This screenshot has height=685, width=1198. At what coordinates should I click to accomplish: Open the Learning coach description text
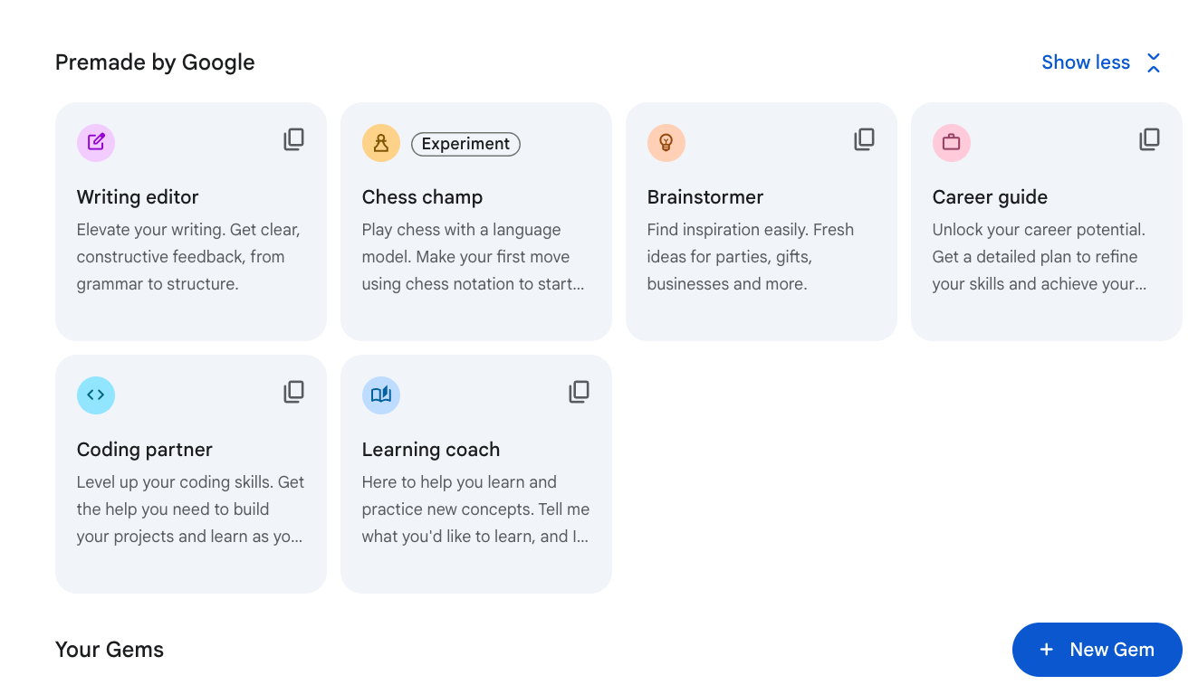475,509
